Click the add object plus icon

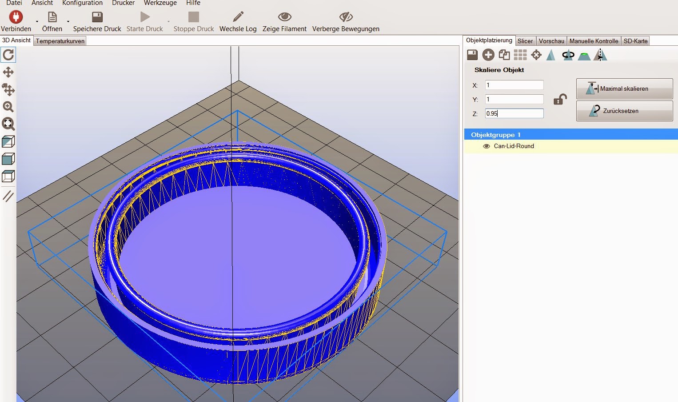[x=488, y=55]
